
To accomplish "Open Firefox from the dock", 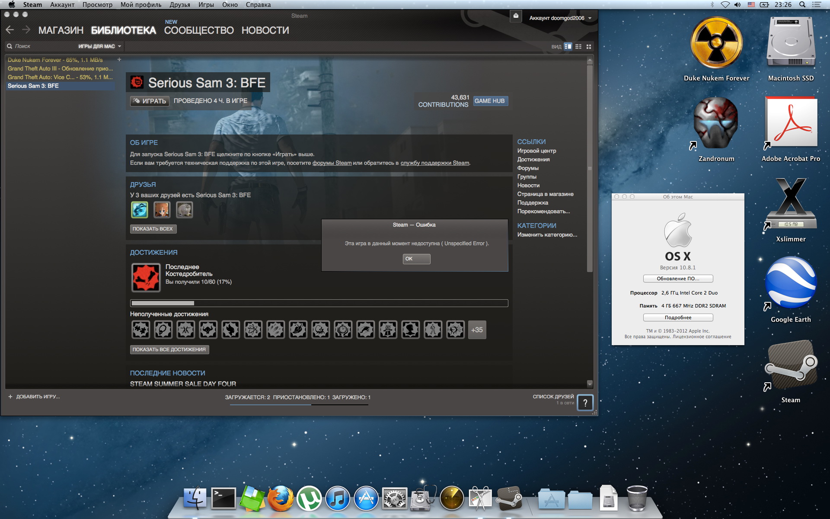I will coord(280,499).
